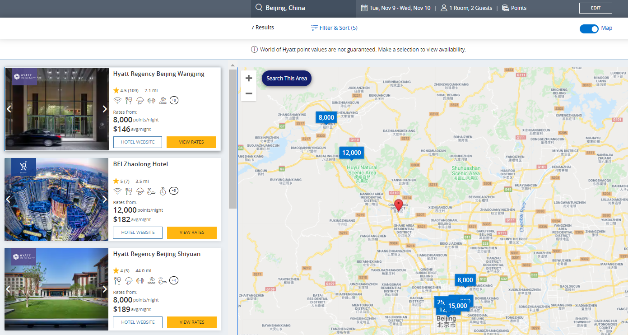The width and height of the screenshot is (628, 335).
Task: Click the 8,000 points marker above Dongbaixiang
Action: [465, 280]
